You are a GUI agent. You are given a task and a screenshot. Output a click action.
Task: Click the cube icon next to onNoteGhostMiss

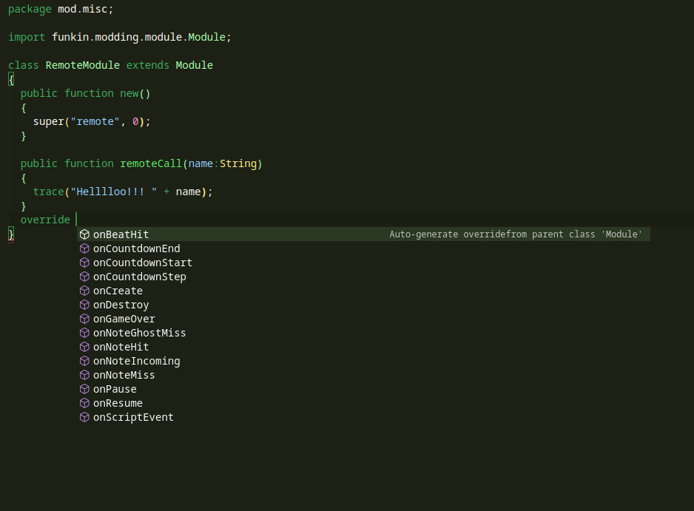pyautogui.click(x=84, y=333)
